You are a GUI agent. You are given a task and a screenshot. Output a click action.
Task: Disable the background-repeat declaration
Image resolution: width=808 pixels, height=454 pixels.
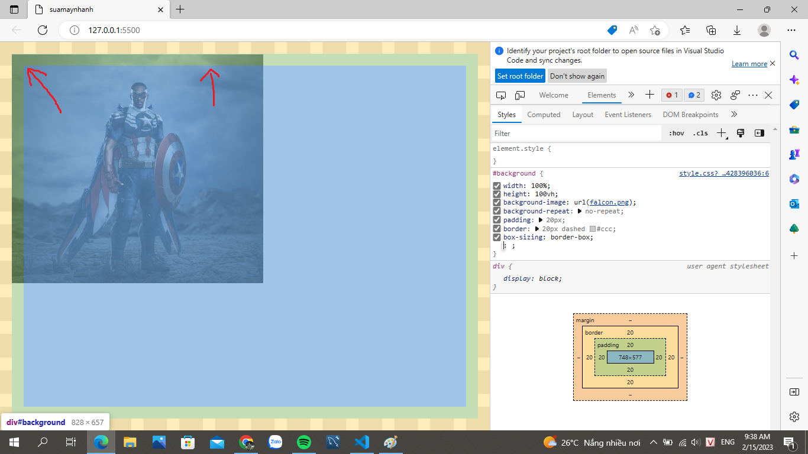pyautogui.click(x=497, y=211)
